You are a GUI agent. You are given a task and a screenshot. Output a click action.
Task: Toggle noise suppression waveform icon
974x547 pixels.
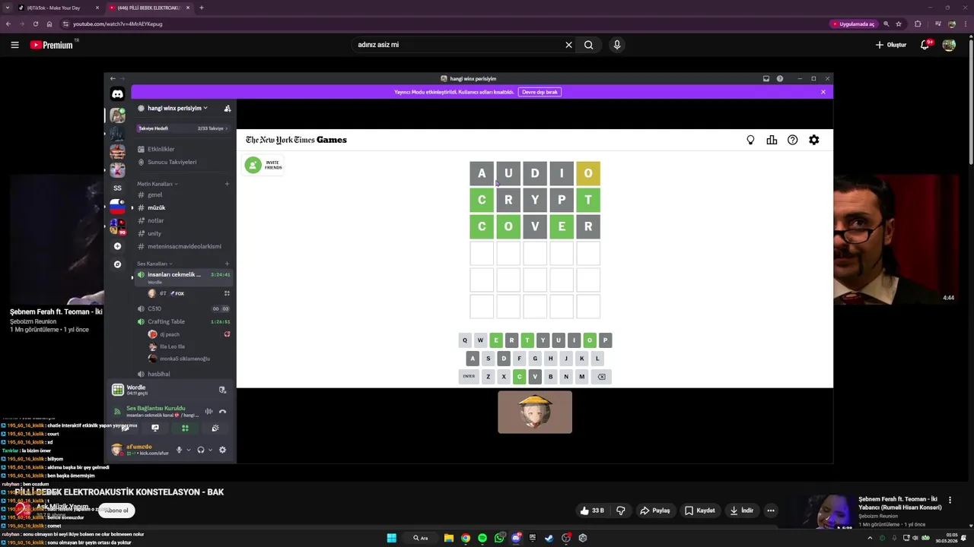208,411
